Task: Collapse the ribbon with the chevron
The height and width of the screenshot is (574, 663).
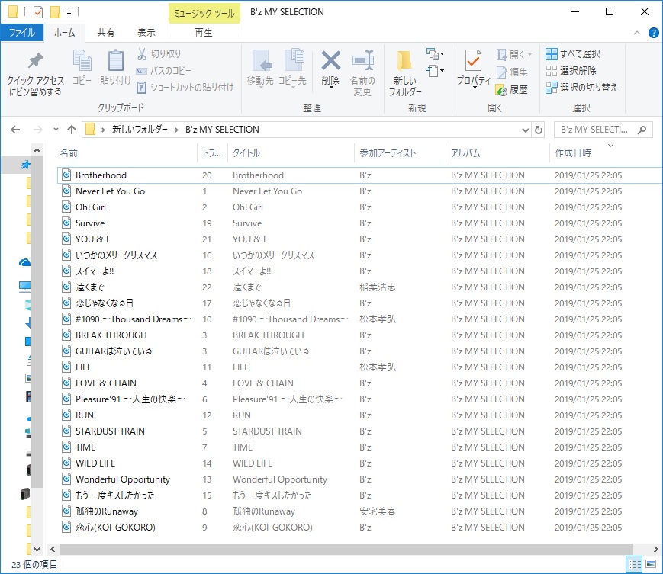Action: coord(637,33)
